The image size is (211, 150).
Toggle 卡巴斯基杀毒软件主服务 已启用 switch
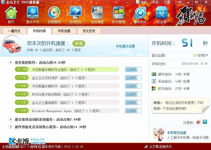click(133, 69)
